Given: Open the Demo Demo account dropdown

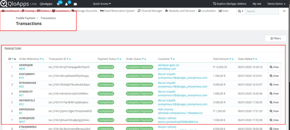Looking at the screenshot, I should coord(276,4).
